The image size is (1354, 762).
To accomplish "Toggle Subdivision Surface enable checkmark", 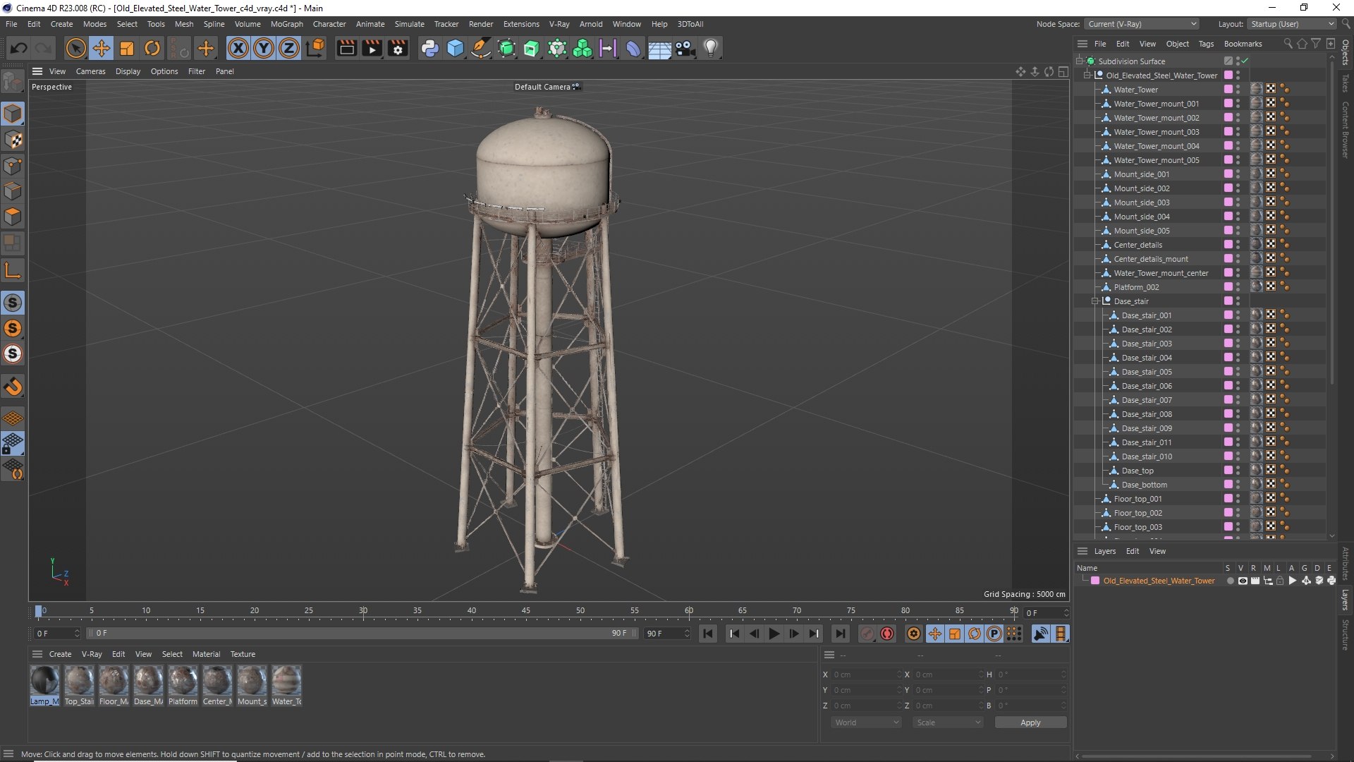I will [1245, 61].
